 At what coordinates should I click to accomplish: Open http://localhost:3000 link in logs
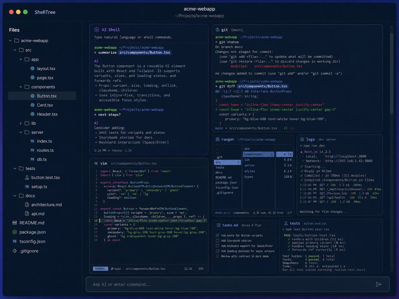tap(346, 156)
